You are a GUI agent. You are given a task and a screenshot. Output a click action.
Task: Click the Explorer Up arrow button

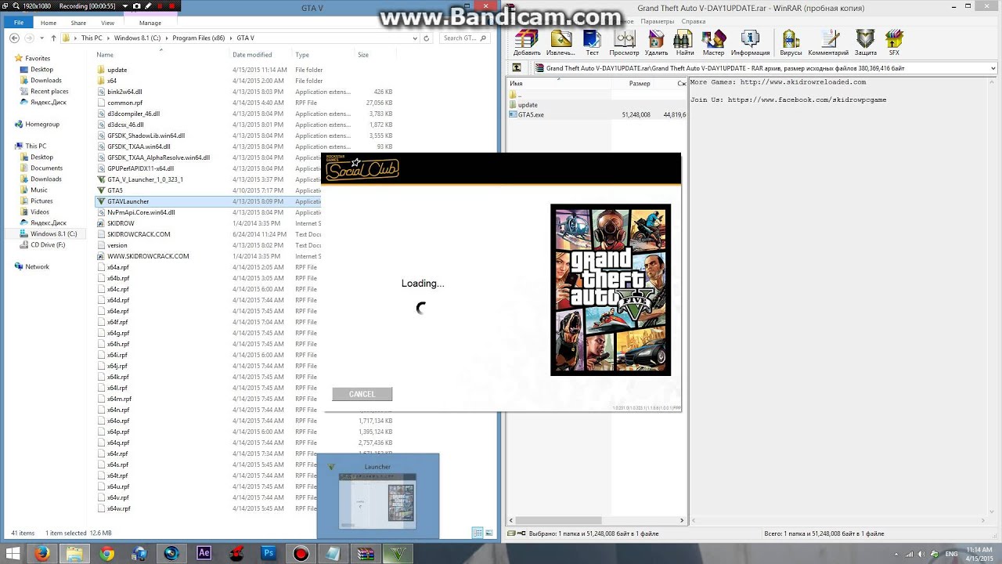click(x=53, y=38)
